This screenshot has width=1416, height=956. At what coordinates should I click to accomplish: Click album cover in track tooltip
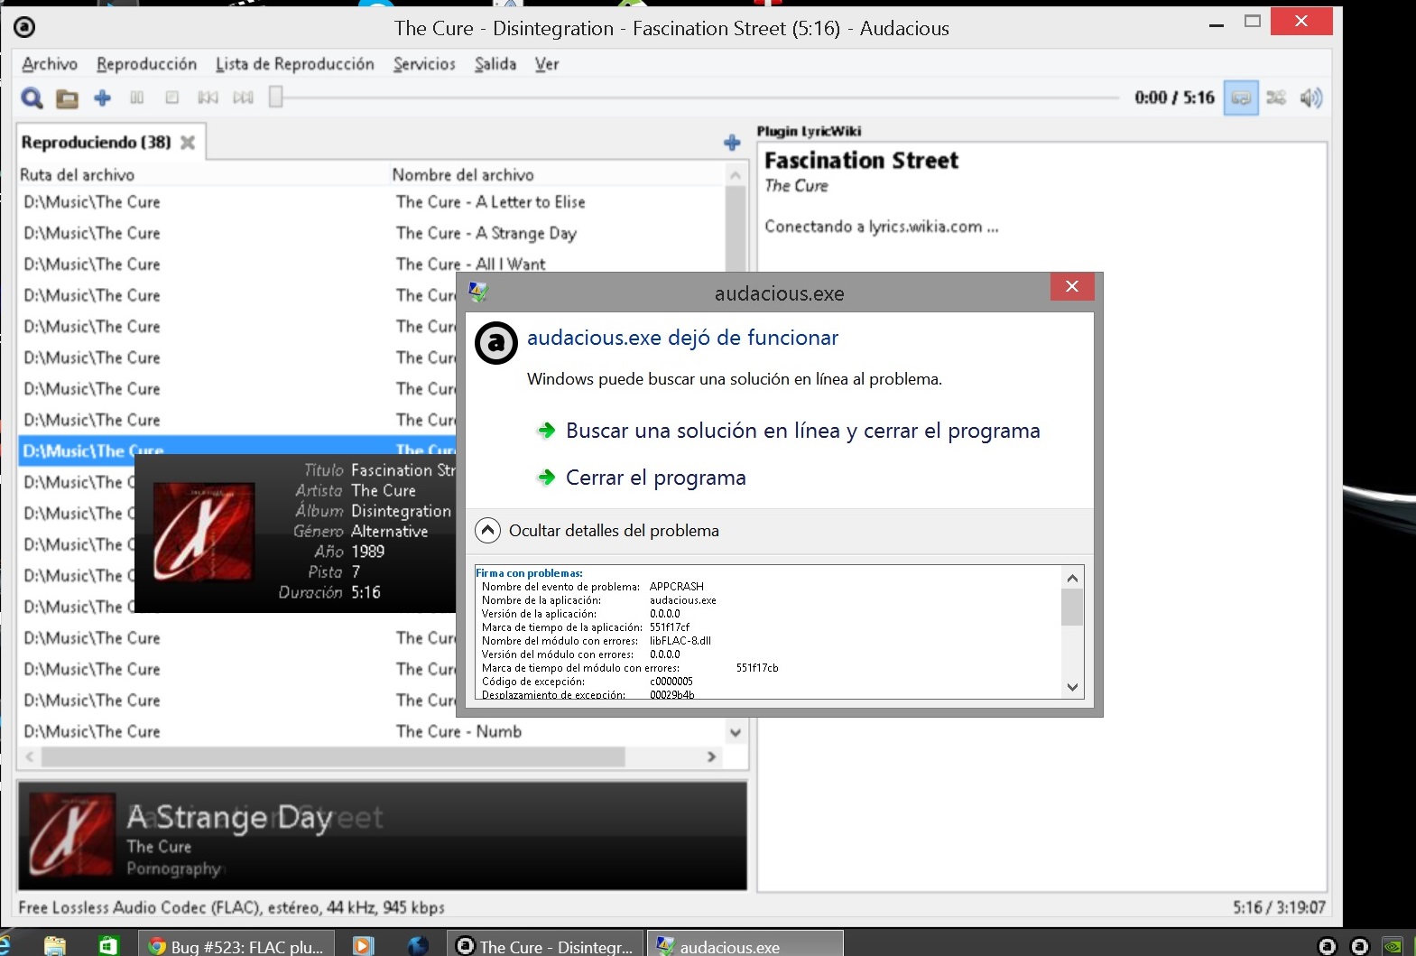pyautogui.click(x=204, y=532)
